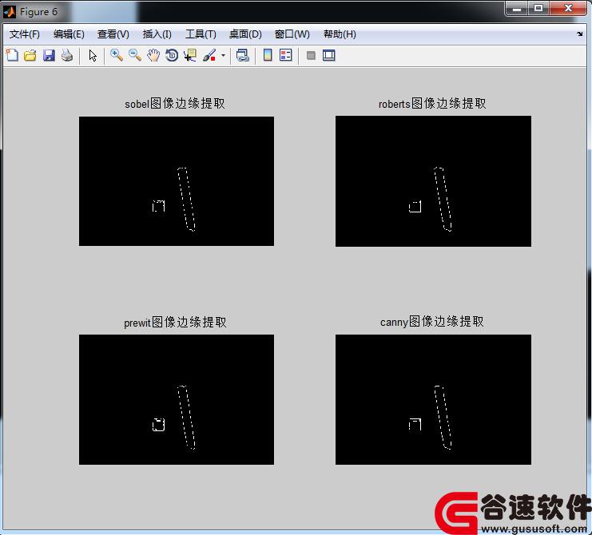Select the roberts edge extraction image
The image size is (592, 535).
(433, 181)
